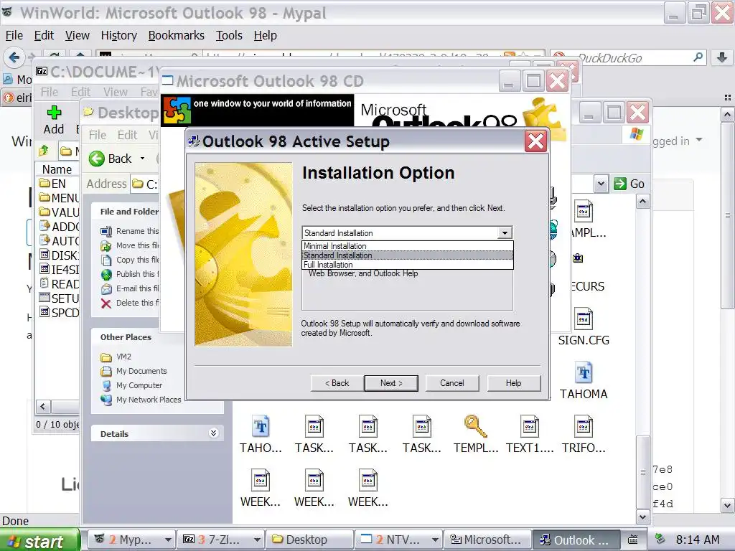Open the explorer address bar dropdown arrow
735x551 pixels.
coord(601,184)
